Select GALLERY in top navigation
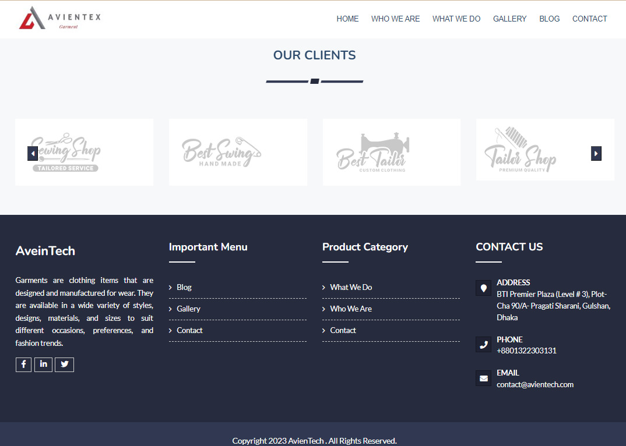626x446 pixels. click(509, 19)
